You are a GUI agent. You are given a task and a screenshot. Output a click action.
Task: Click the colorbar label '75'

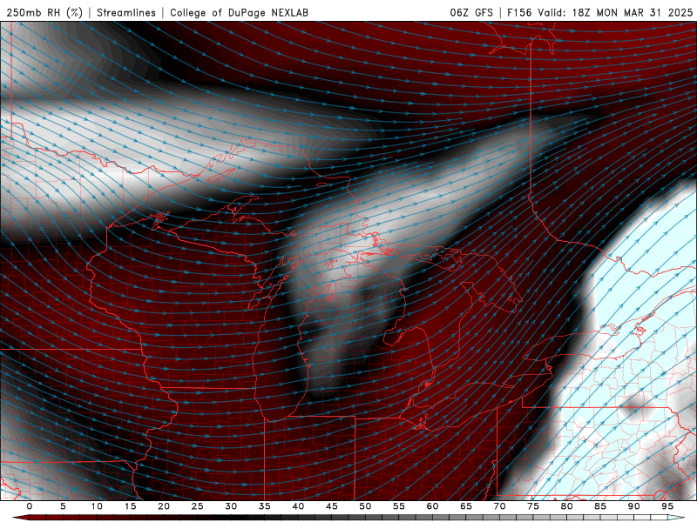[533, 506]
